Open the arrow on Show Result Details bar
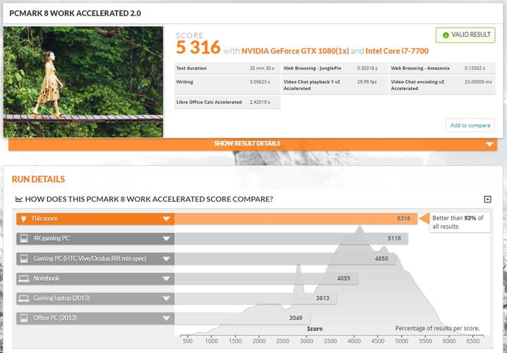Screen dimensions: 507x353 pyautogui.click(x=489, y=144)
